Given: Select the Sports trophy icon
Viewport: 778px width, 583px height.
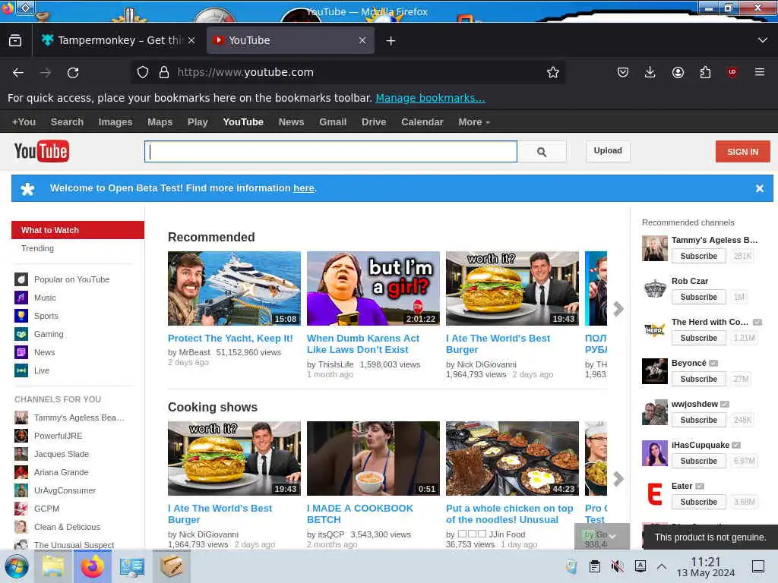Looking at the screenshot, I should (x=21, y=316).
